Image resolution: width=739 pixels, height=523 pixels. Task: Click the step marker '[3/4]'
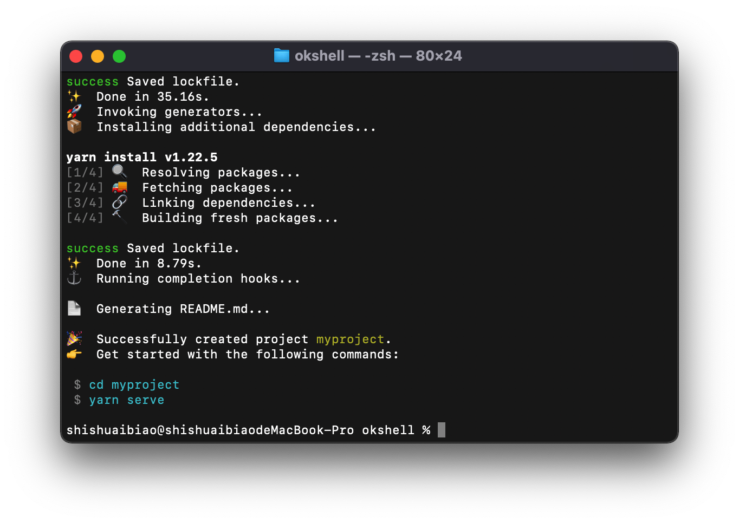pos(85,202)
